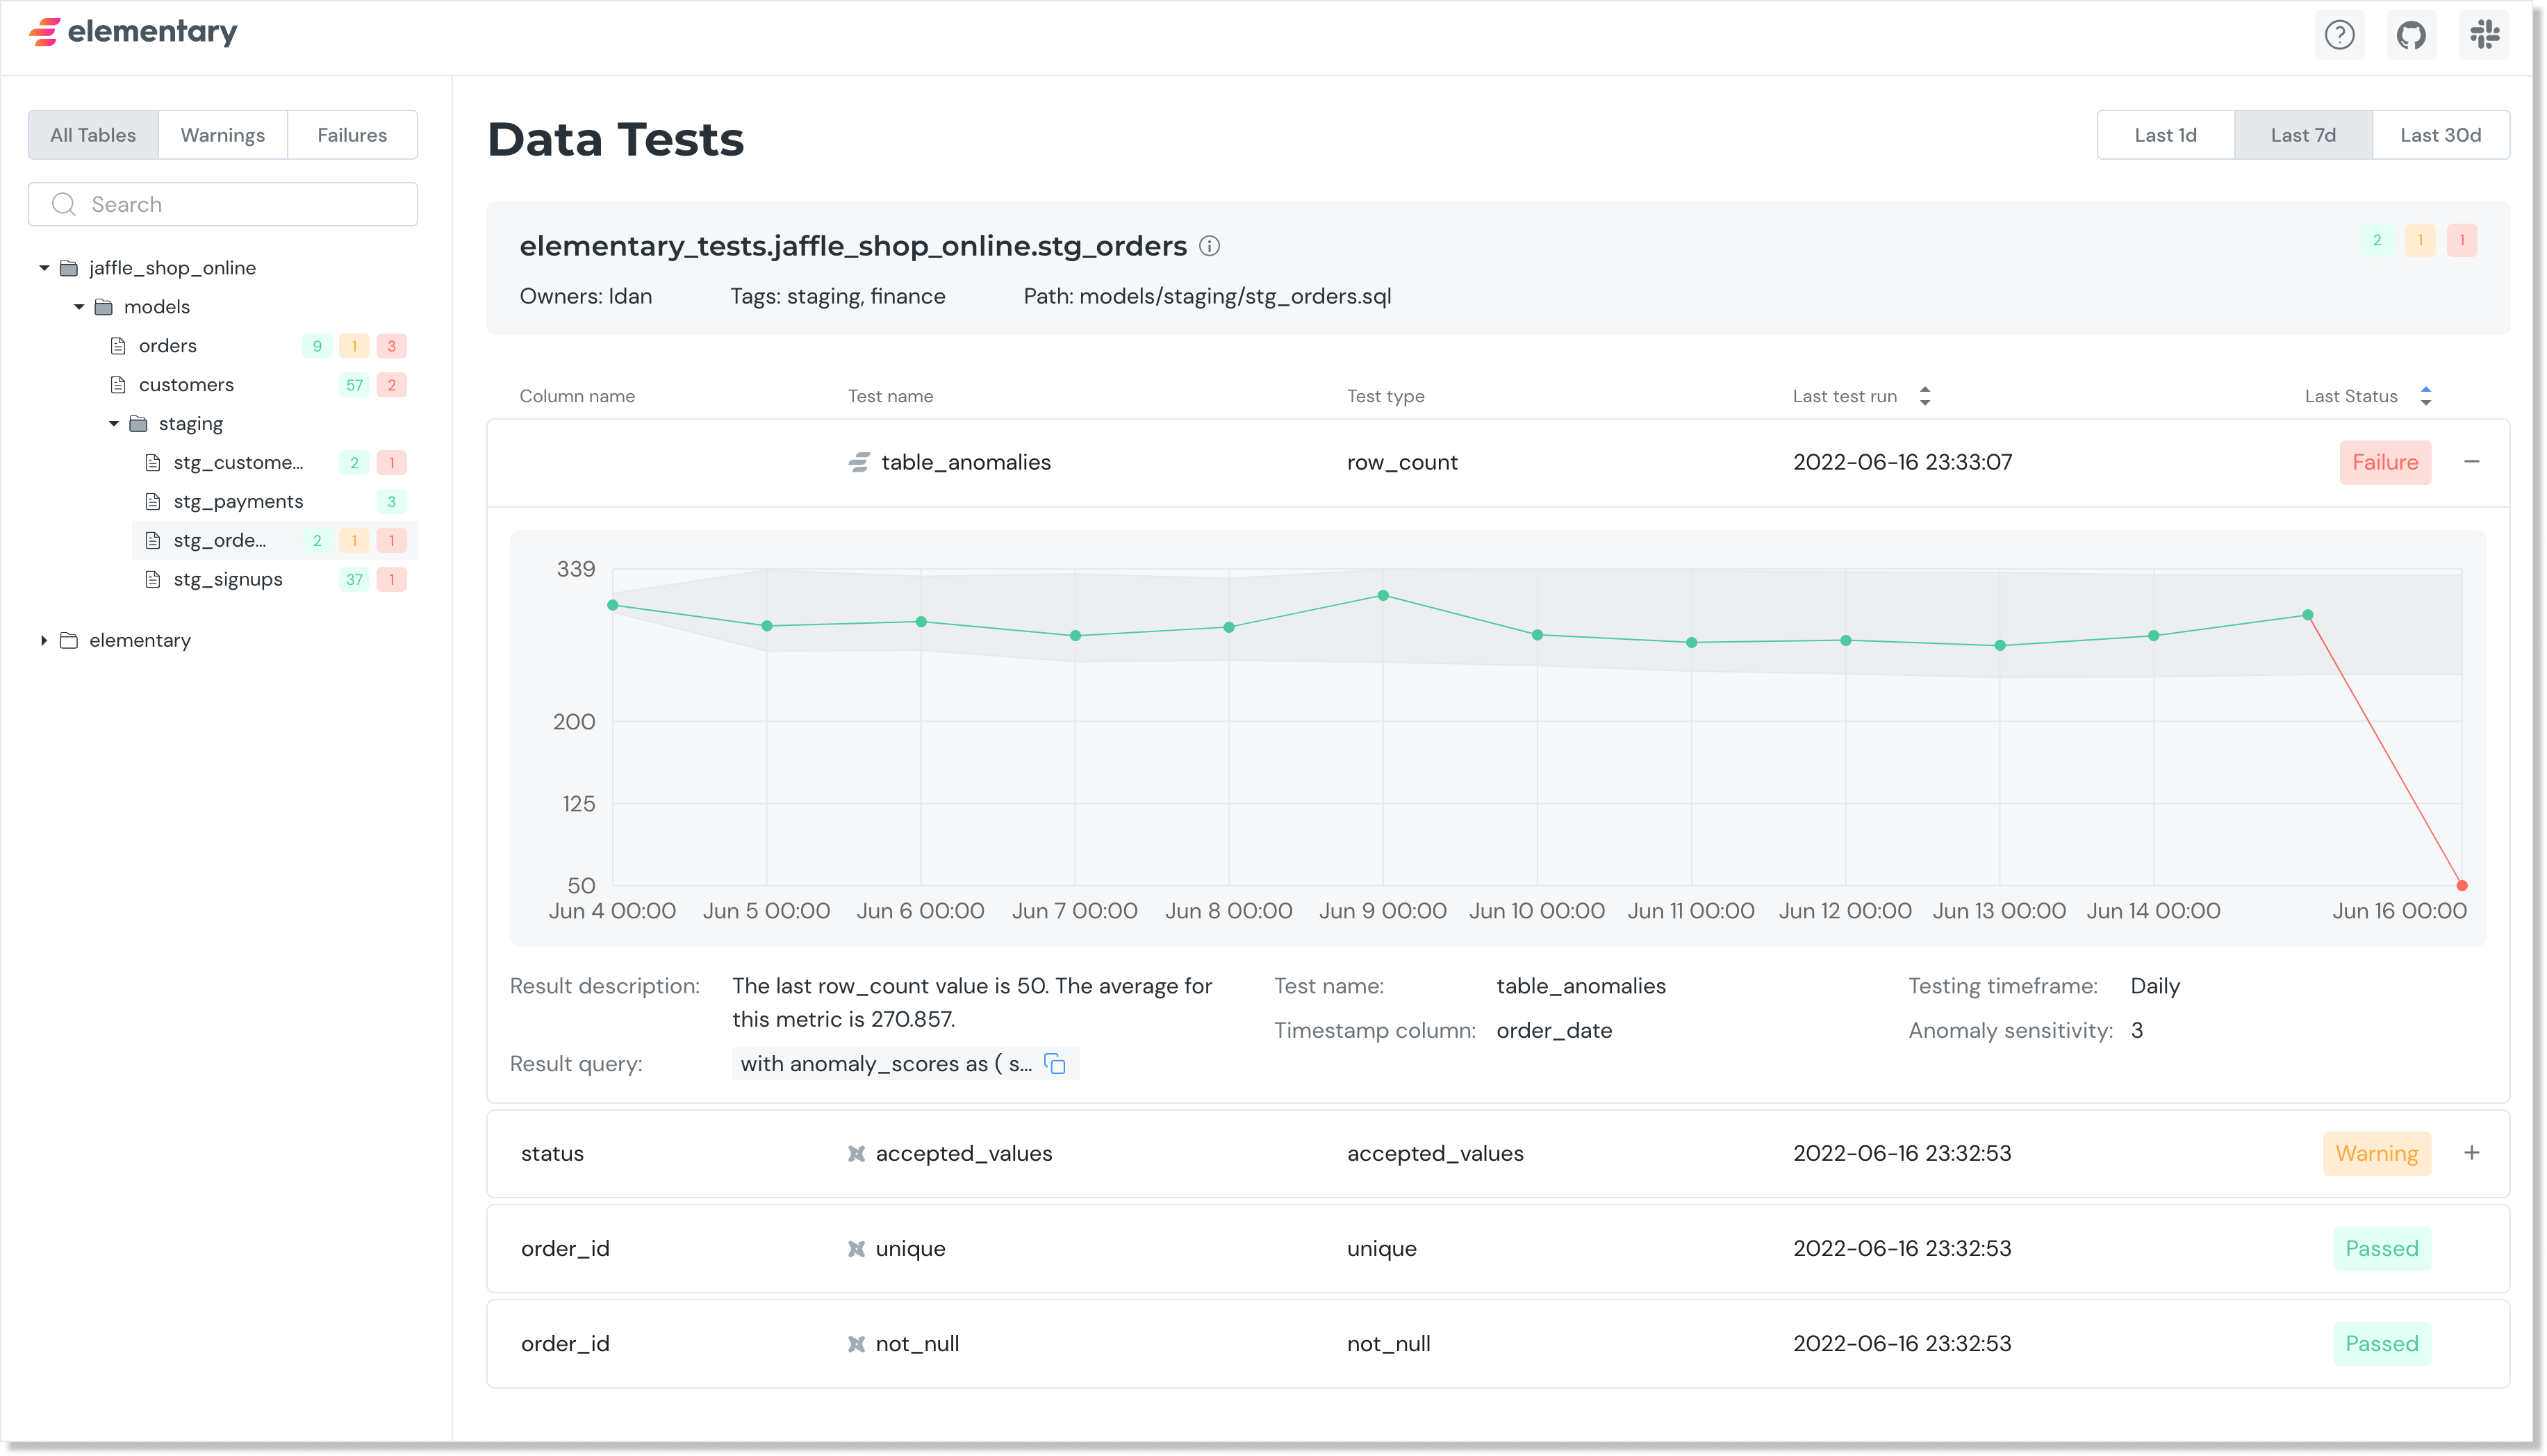Click the Slack icon in top navigation
Image resolution: width=2547 pixels, height=1456 pixels.
pyautogui.click(x=2482, y=35)
